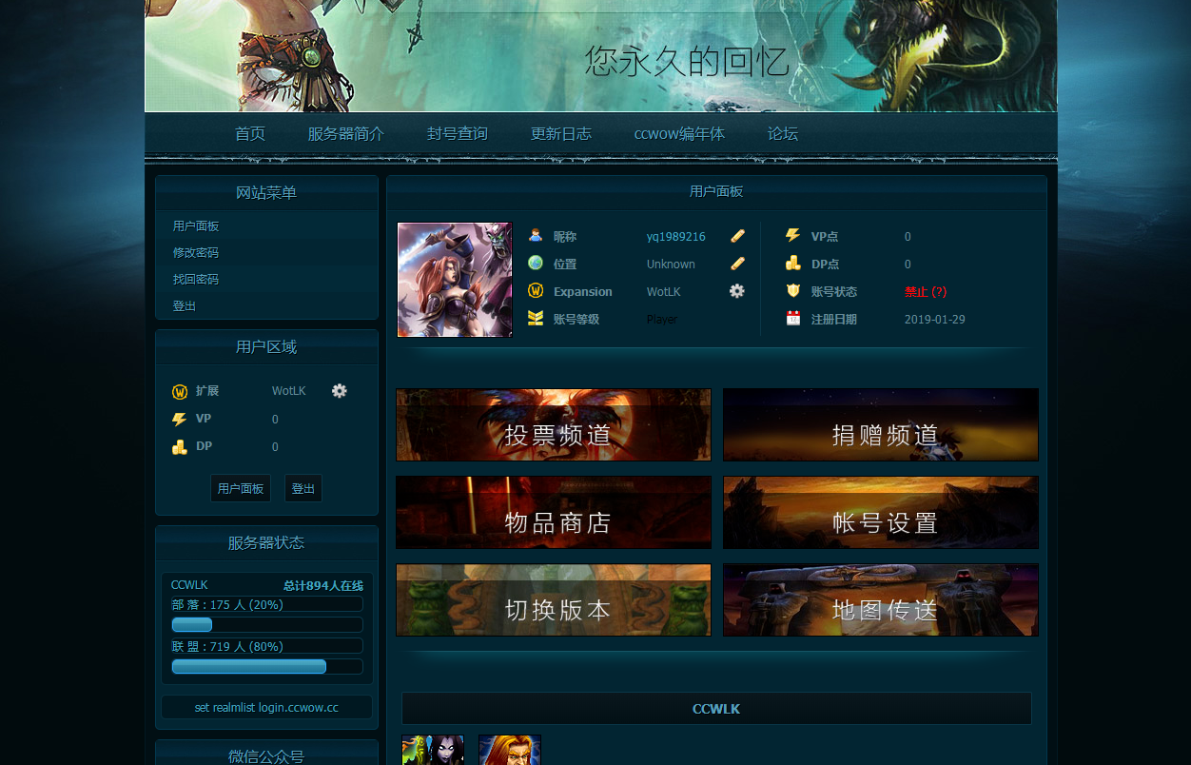Click the gear icon in 用户区域 sidebar
The width and height of the screenshot is (1191, 765).
[x=340, y=390]
